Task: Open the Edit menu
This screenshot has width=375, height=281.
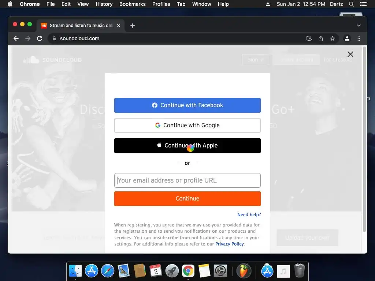Action: [66, 4]
